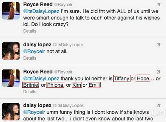
Task: Open Royce Reed's avatar in first tweet
Action: tap(11, 11)
